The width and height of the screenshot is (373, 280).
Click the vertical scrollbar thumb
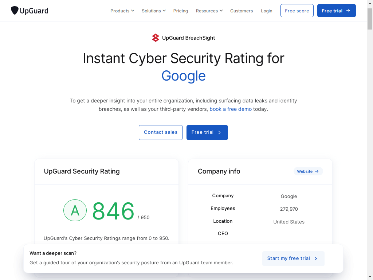click(x=370, y=19)
